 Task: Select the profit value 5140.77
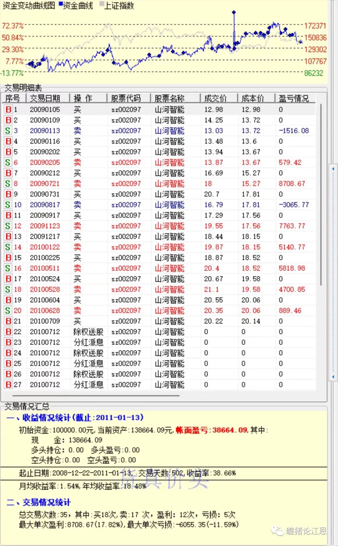[x=292, y=247]
